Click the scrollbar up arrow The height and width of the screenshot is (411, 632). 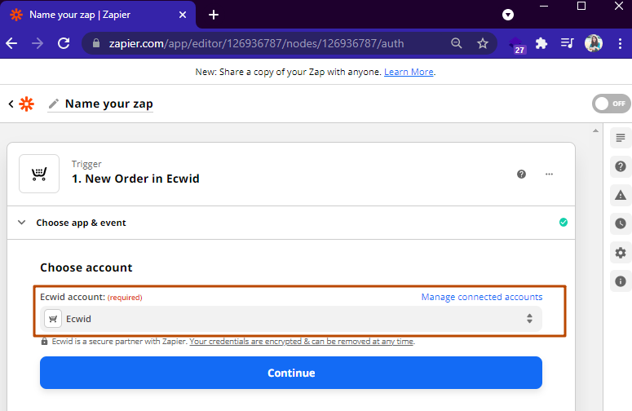click(596, 130)
